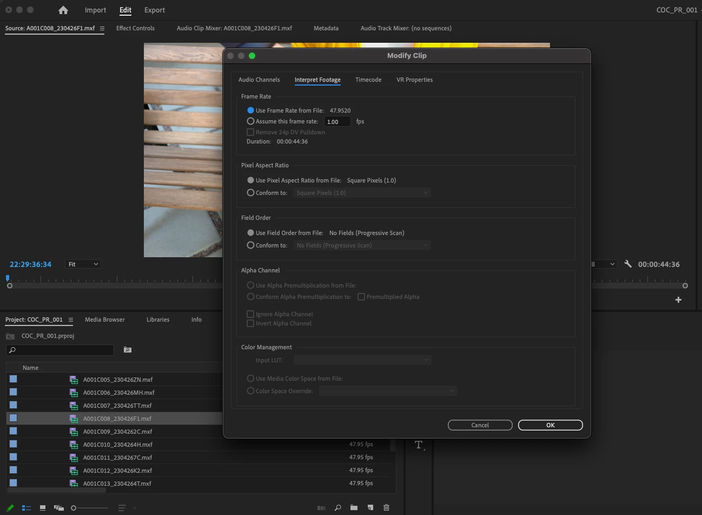Open the Source monitor wrench settings
The image size is (702, 515).
628,264
